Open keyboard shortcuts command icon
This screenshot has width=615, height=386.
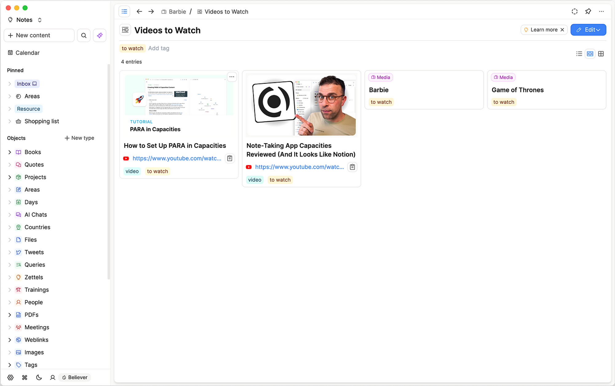pos(25,377)
